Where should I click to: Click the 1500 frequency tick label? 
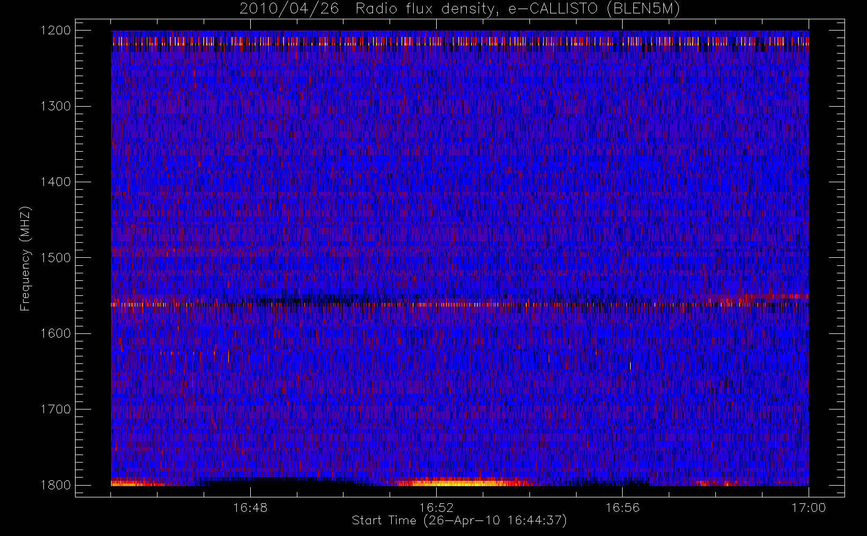pos(56,258)
